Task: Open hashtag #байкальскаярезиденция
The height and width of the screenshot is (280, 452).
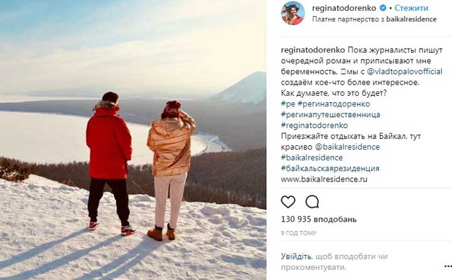Action: tap(330, 169)
